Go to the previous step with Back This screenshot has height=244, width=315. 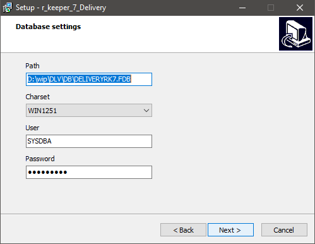point(183,230)
